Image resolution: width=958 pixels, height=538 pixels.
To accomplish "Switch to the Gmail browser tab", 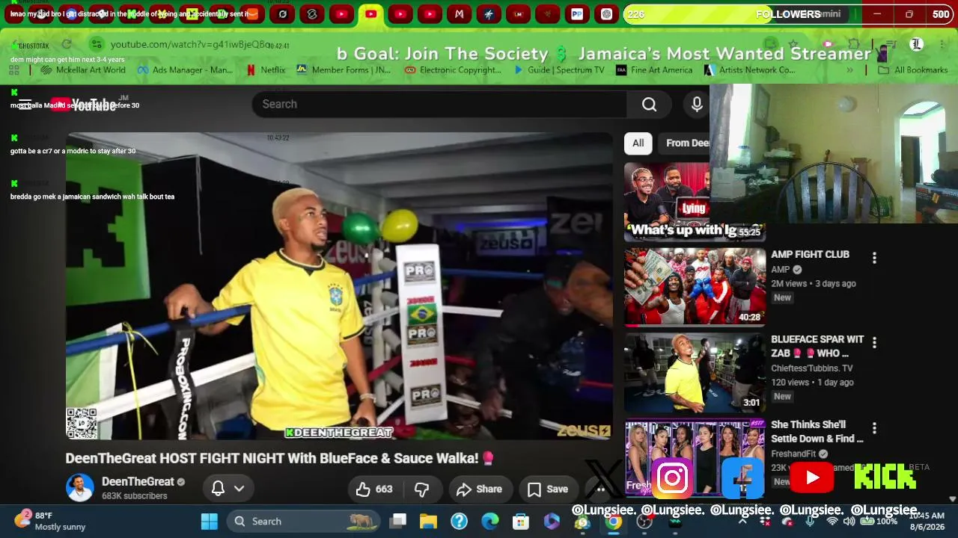I will (459, 14).
